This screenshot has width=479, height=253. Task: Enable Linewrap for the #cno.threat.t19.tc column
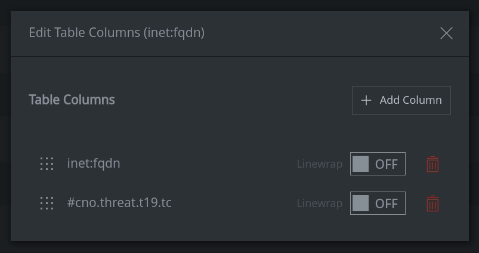[x=378, y=203]
